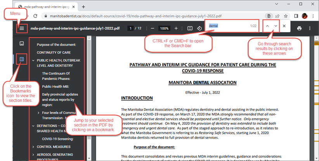This screenshot has width=319, height=161.
Task: Go to the previous search result
Action: click(267, 26)
